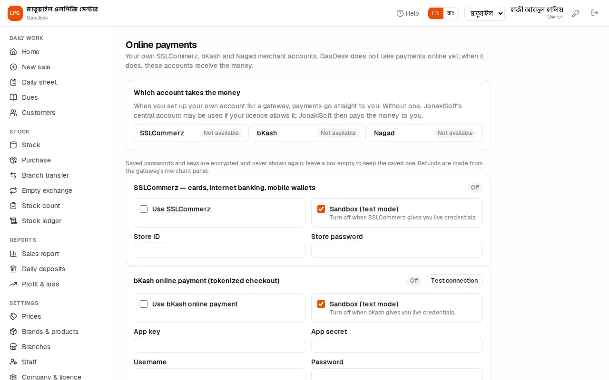609x380 pixels.
Task: Click the Stock ledger icon
Action: 13,221
